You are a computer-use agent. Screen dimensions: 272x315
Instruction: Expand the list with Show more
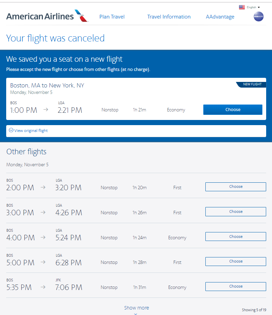point(136,308)
